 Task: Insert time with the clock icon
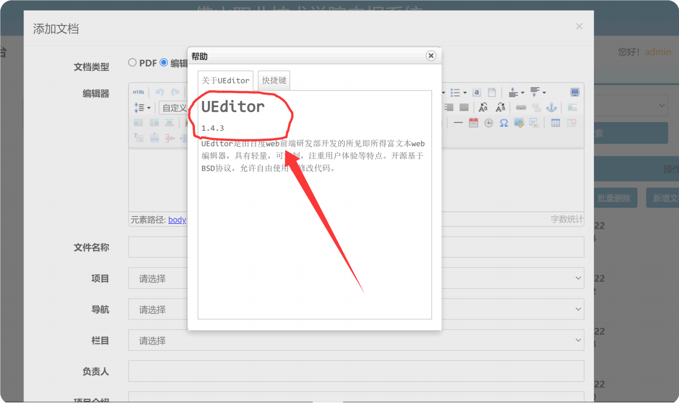click(488, 123)
